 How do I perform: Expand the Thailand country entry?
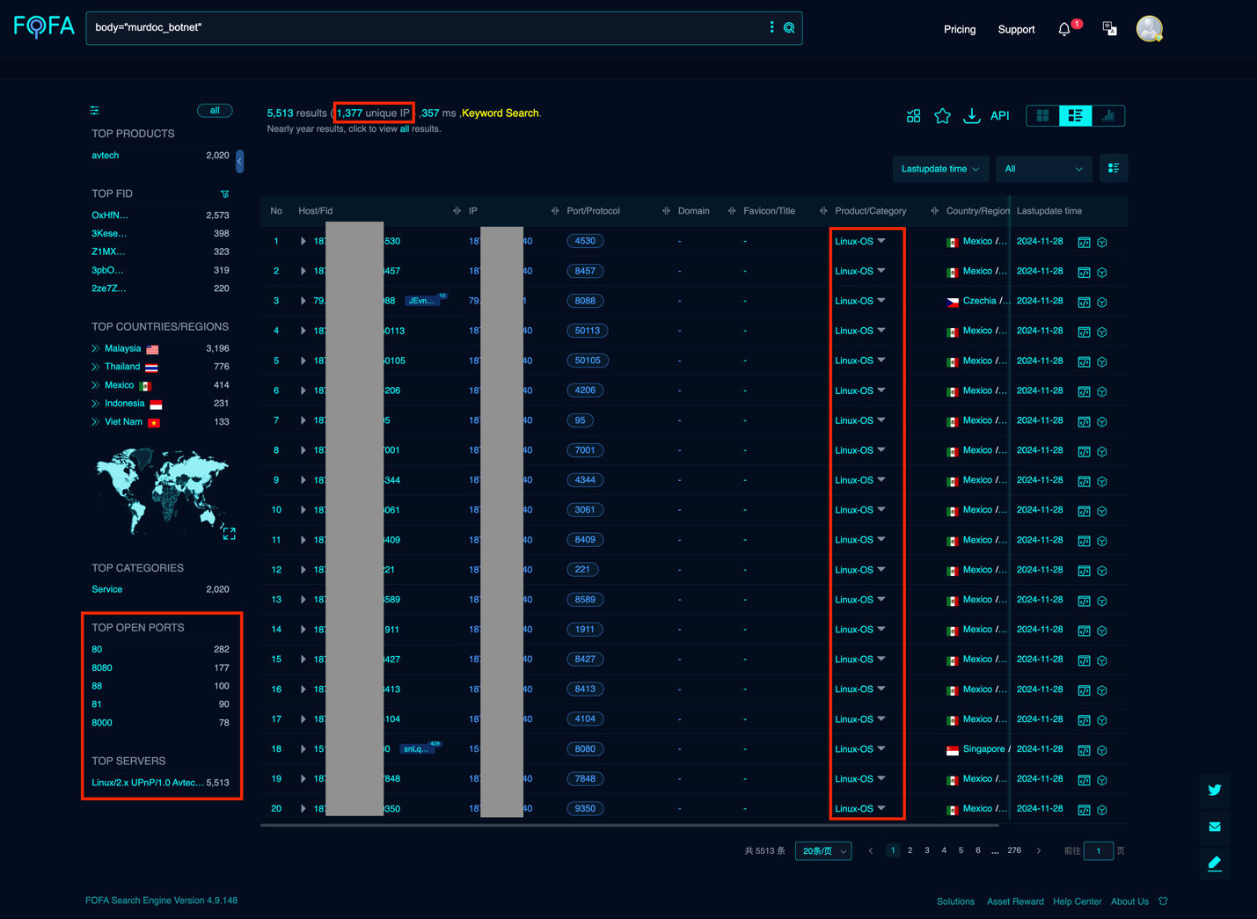coord(95,367)
